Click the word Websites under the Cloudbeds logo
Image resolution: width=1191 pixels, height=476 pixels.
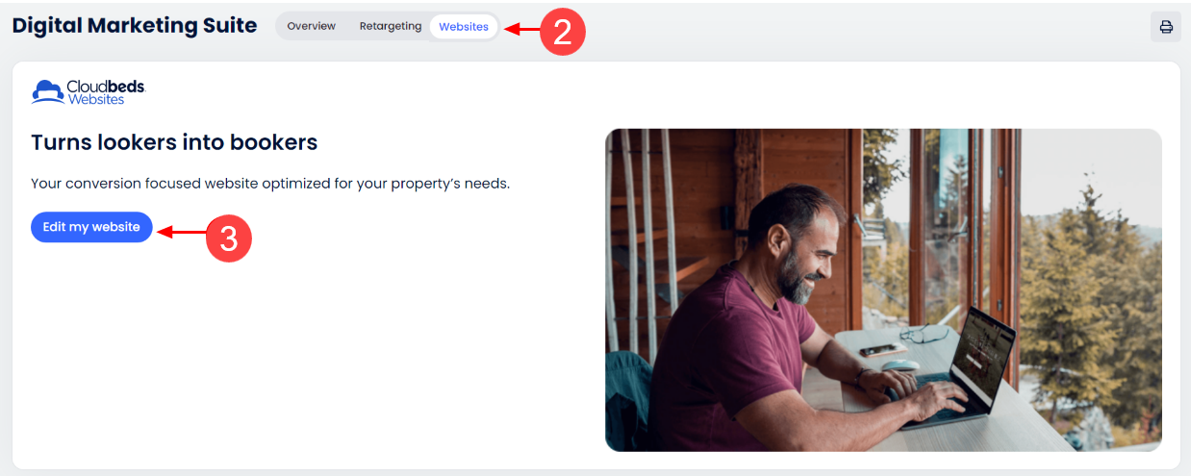95,99
